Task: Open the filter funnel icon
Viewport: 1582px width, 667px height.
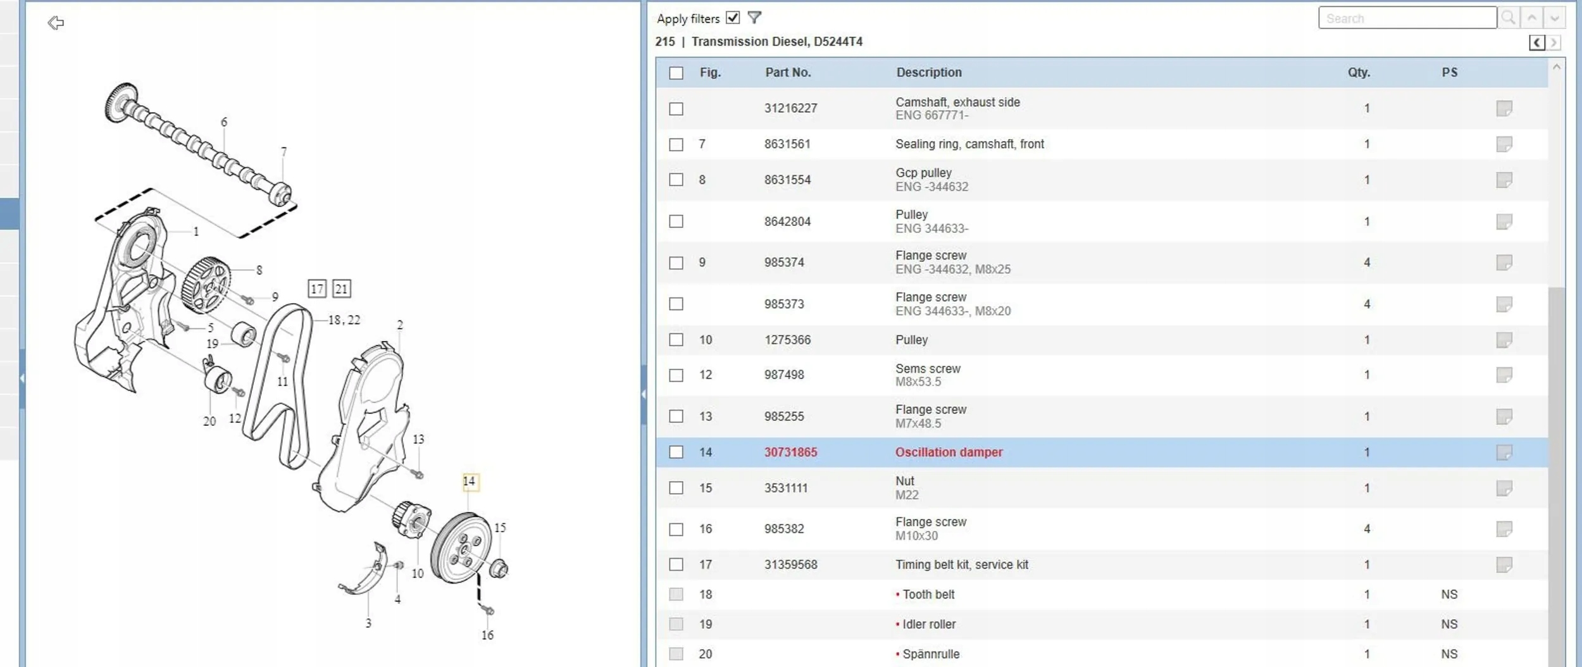Action: (754, 18)
